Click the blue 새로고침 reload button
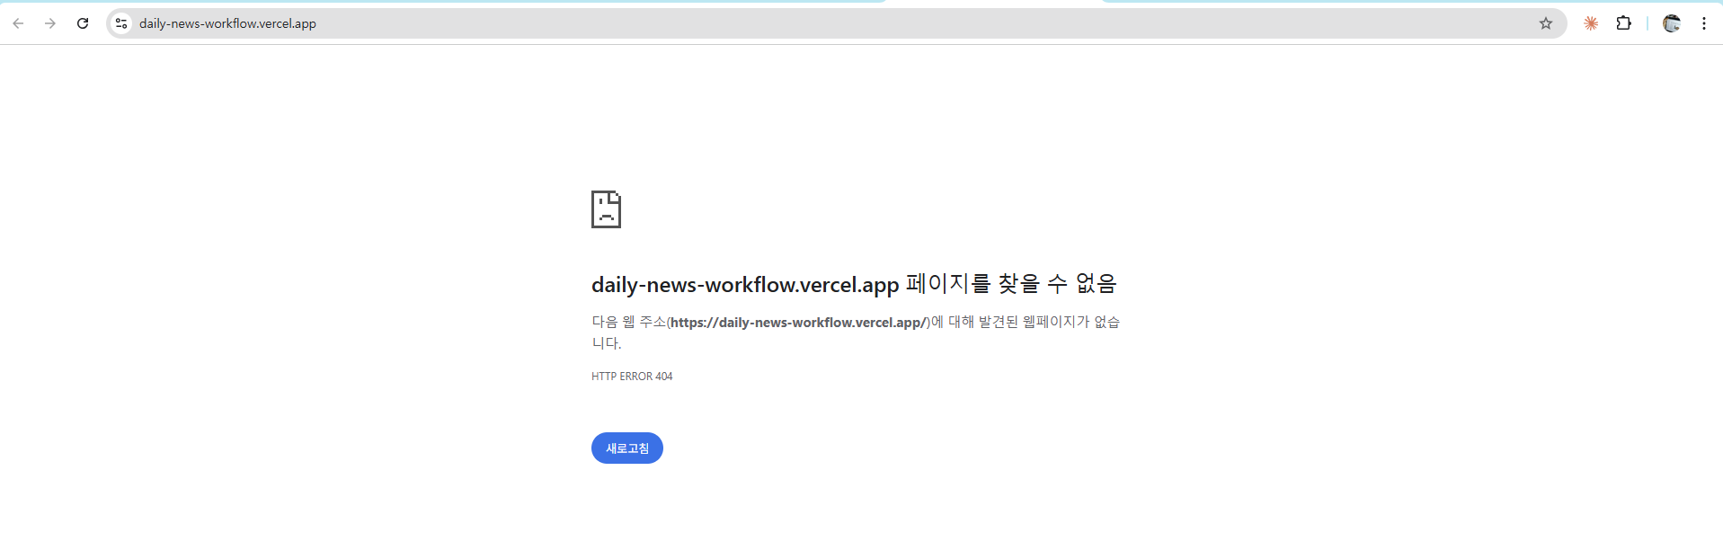 pos(627,448)
